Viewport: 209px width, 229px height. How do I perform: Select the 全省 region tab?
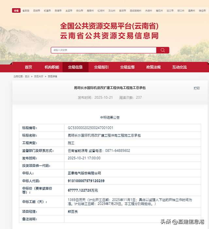click(16, 10)
